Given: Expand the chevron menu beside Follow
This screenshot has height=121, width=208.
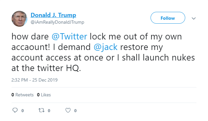Looking at the screenshot, I should pyautogui.click(x=194, y=18).
